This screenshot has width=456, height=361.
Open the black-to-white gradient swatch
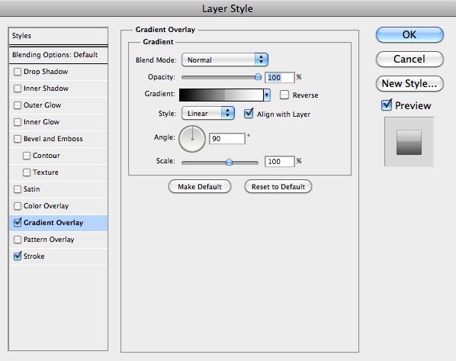click(221, 95)
